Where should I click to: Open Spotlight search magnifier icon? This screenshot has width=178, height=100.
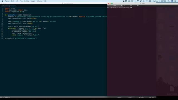(x=169, y=1)
